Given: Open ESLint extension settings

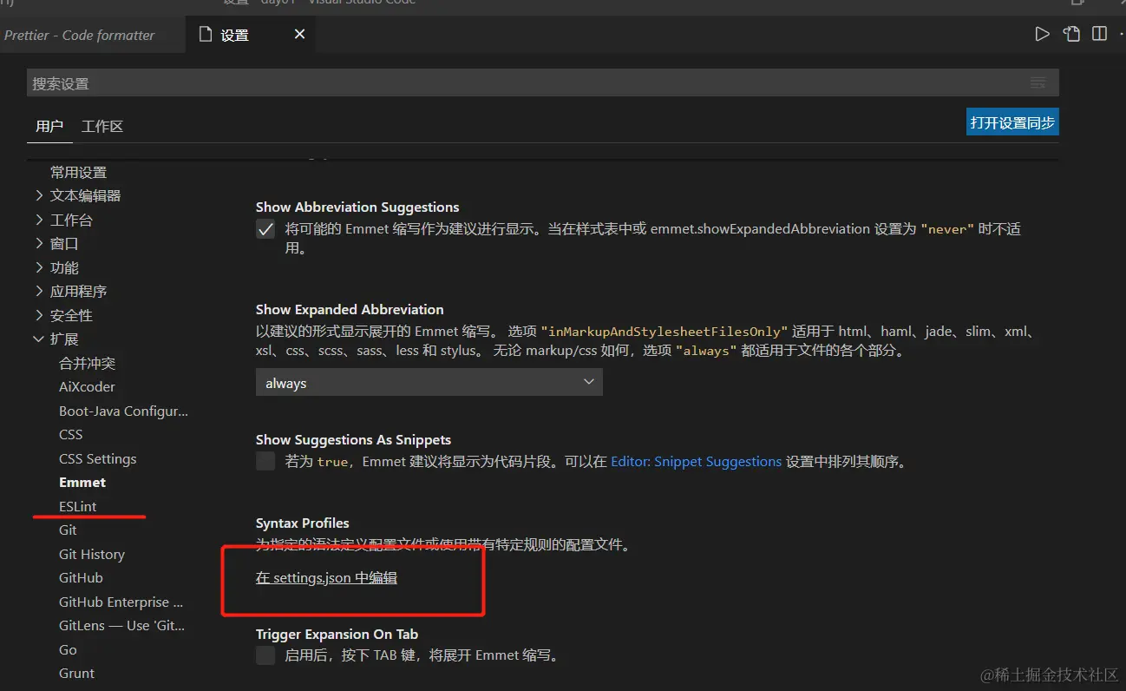Looking at the screenshot, I should click(78, 506).
